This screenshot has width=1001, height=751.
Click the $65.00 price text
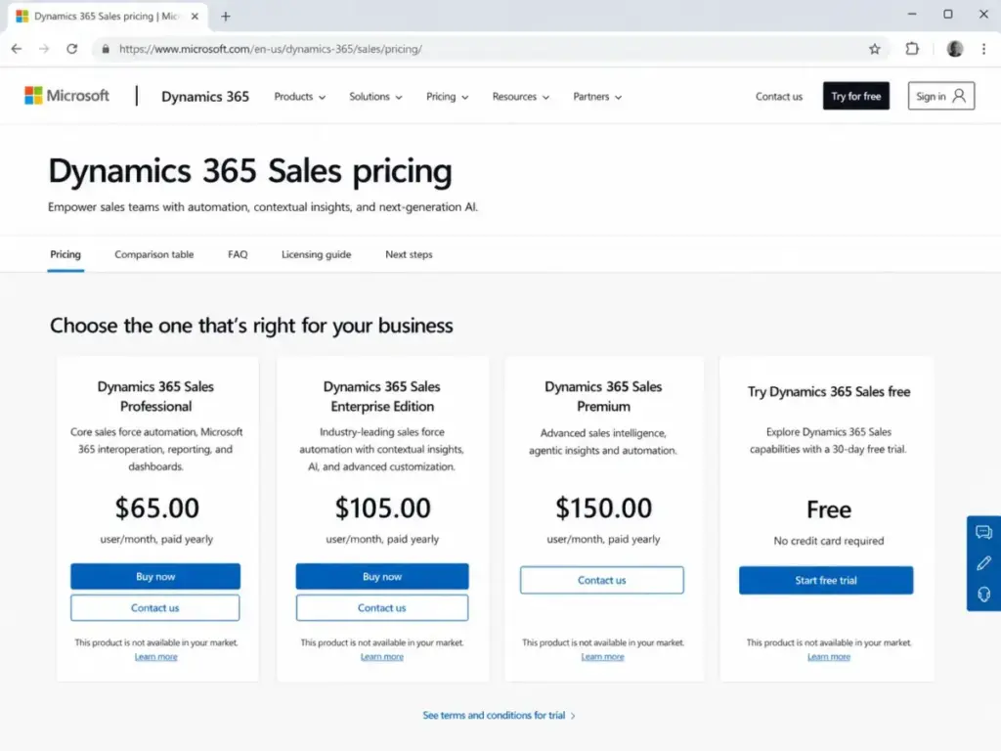click(156, 508)
